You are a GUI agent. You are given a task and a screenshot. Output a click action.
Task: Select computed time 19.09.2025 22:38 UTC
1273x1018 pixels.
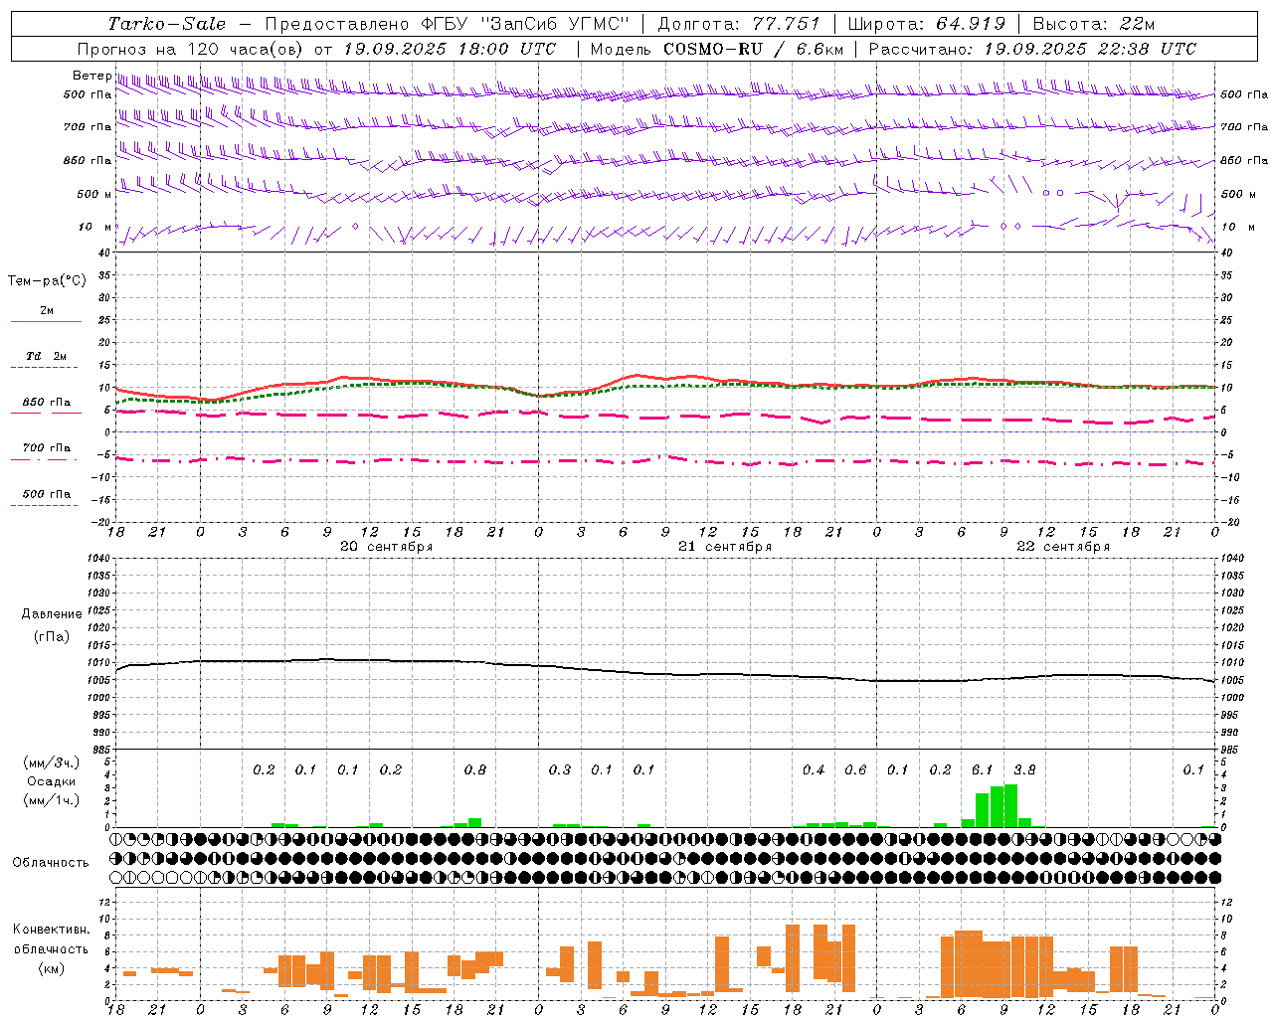click(1090, 49)
